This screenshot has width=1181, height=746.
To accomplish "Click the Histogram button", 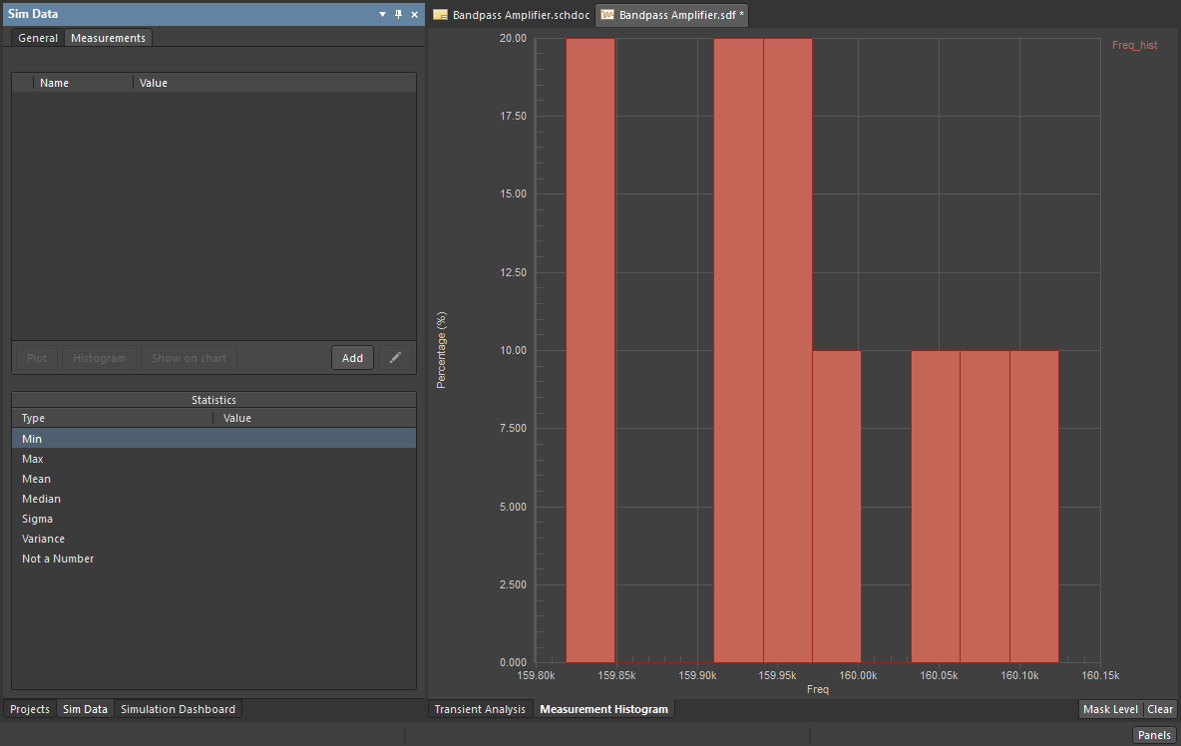I will pos(99,358).
